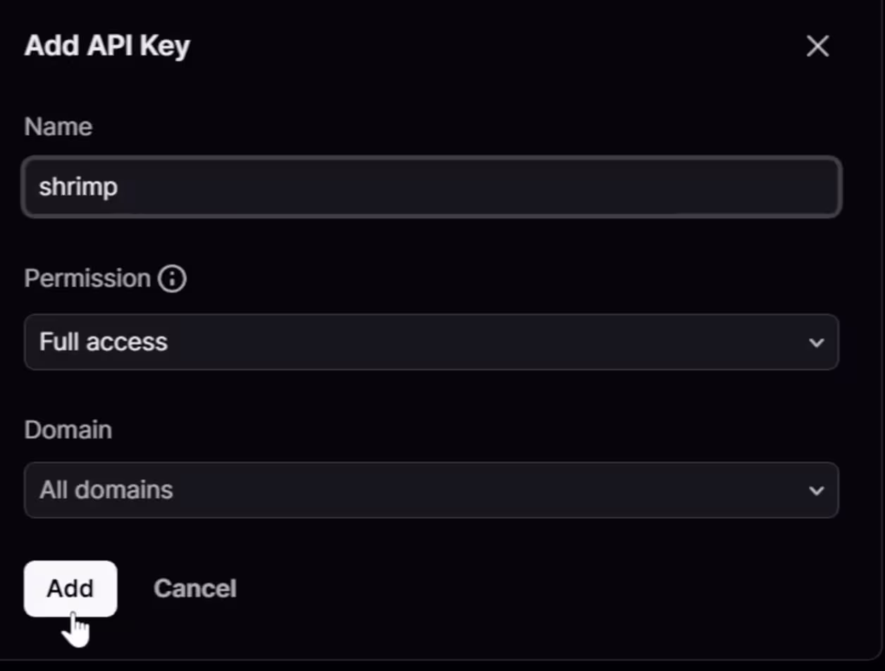Click blank dialog space right of Cancel
The width and height of the screenshot is (885, 671).
click(x=528, y=589)
